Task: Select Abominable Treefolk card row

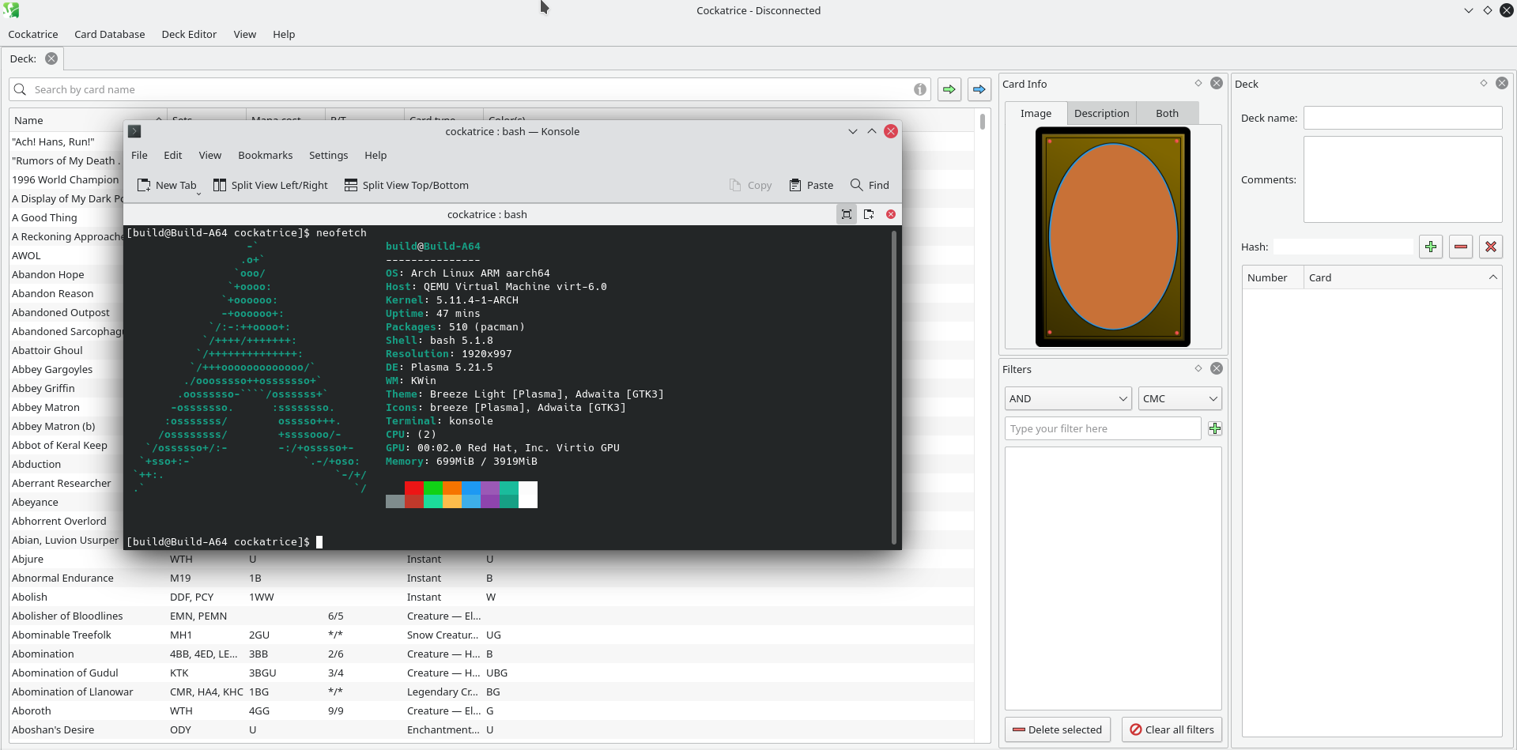Action: coord(492,635)
